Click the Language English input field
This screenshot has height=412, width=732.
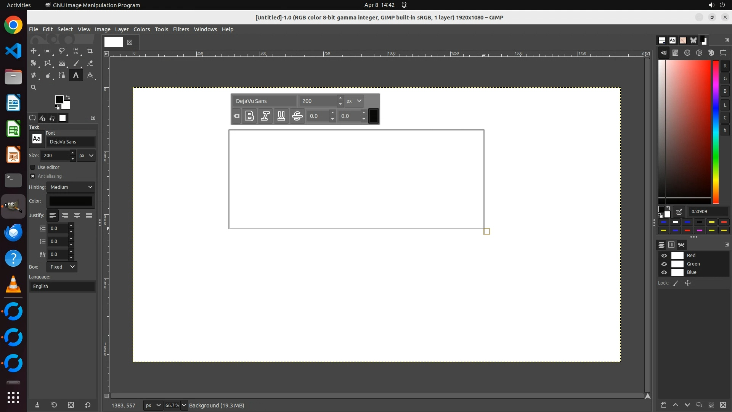(62, 286)
